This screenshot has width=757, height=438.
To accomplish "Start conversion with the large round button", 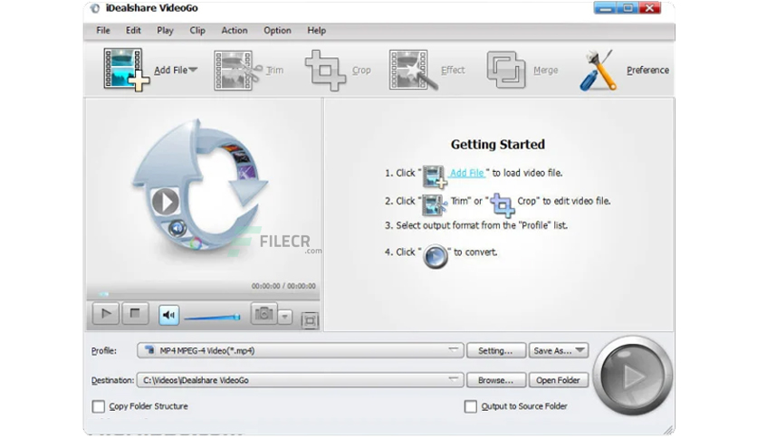I will tap(632, 376).
